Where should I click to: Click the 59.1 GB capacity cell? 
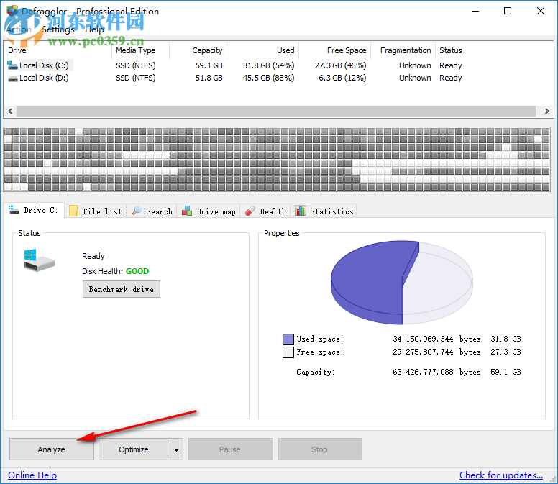coord(209,65)
